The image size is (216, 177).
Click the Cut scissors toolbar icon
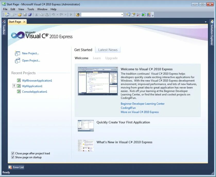pyautogui.click(x=37, y=14)
